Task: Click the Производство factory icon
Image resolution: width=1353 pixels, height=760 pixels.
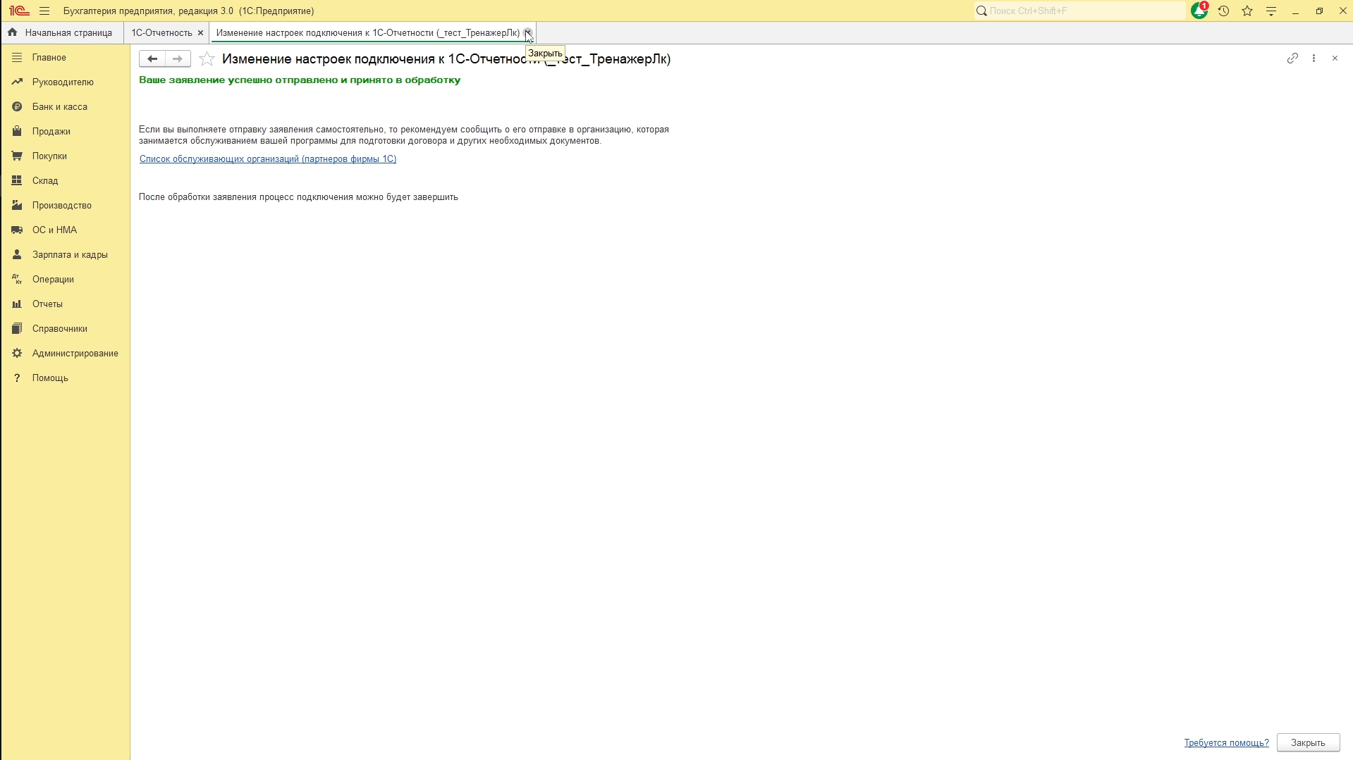Action: click(17, 206)
